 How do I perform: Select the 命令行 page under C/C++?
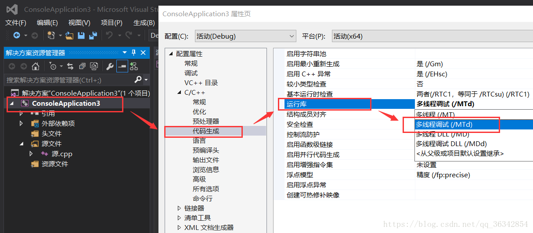[202, 198]
